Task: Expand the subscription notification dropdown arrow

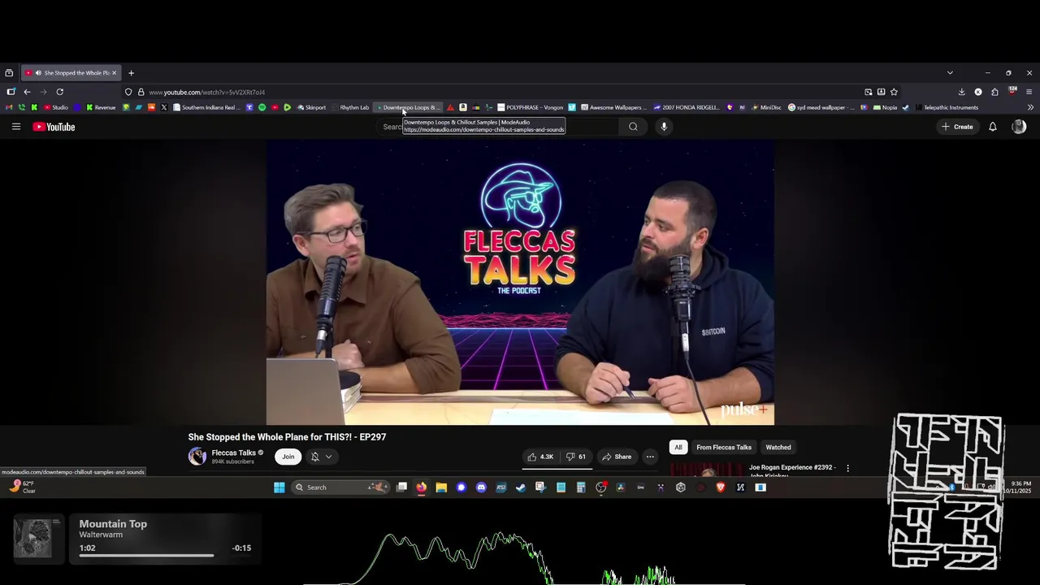Action: 328,457
